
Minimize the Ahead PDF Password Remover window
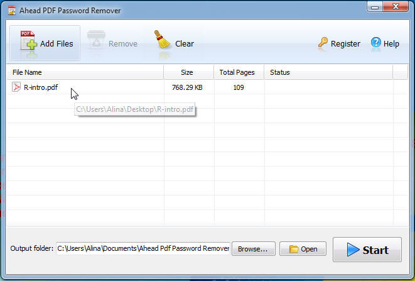(x=375, y=7)
